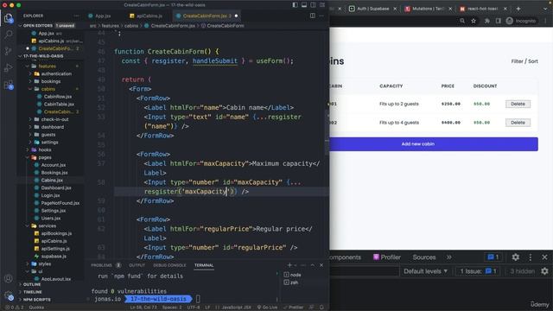Click Go Live in status bar
This screenshot has height=311, width=553.
point(267,308)
